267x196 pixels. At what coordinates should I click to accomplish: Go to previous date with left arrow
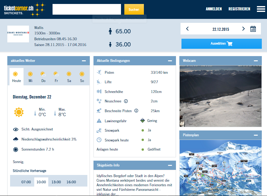coord(187,29)
